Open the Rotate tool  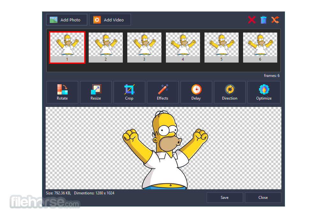click(x=62, y=92)
